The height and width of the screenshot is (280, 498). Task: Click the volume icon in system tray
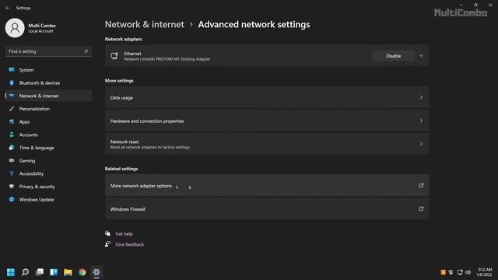[x=468, y=272]
